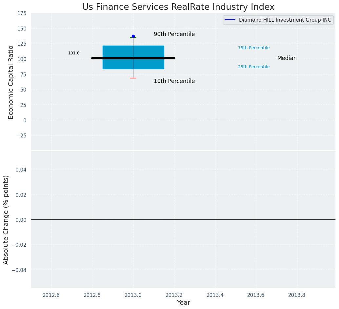Click the blue Diamond Hill data point
The width and height of the screenshot is (339, 309).
click(133, 36)
